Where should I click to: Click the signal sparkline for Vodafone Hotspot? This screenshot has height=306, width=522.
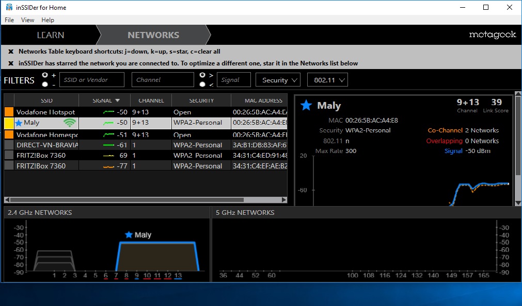click(x=108, y=112)
